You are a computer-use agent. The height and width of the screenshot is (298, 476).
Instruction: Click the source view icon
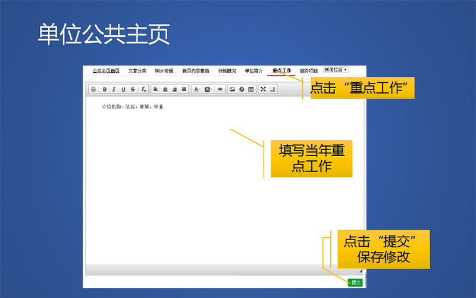pyautogui.click(x=93, y=89)
